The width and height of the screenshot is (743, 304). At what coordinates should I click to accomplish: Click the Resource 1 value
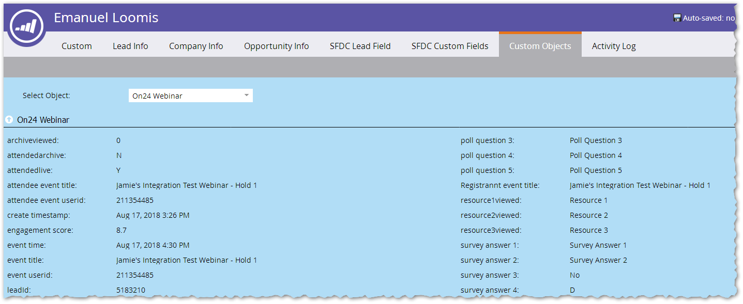coord(589,200)
